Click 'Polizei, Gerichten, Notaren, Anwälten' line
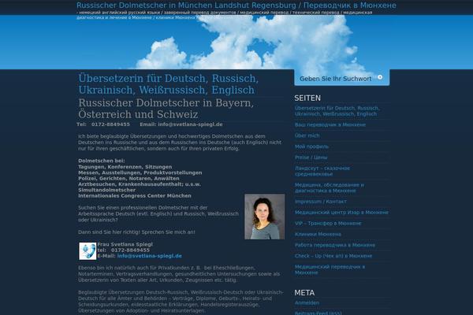Viewport: 473px width, 315px height. 128,179
